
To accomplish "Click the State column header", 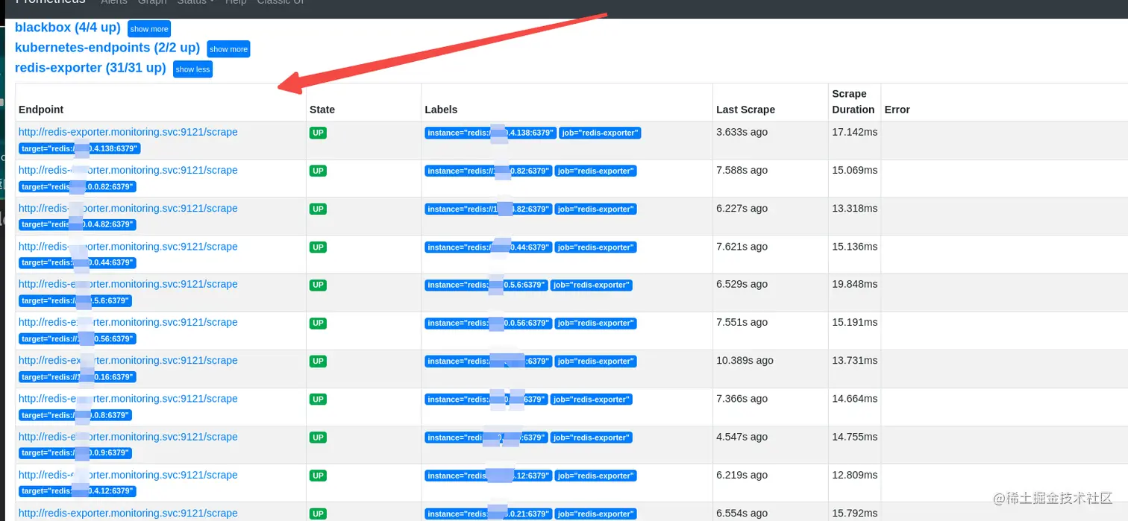I will 322,110.
